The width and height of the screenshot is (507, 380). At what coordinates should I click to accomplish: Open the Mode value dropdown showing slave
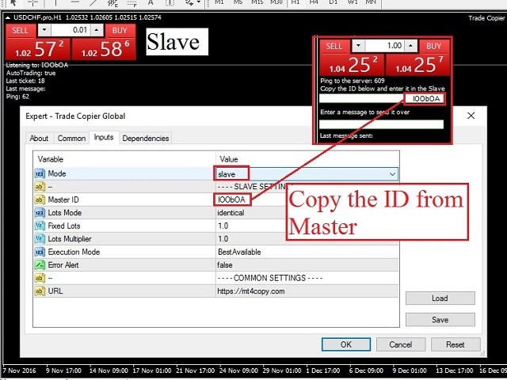click(392, 174)
